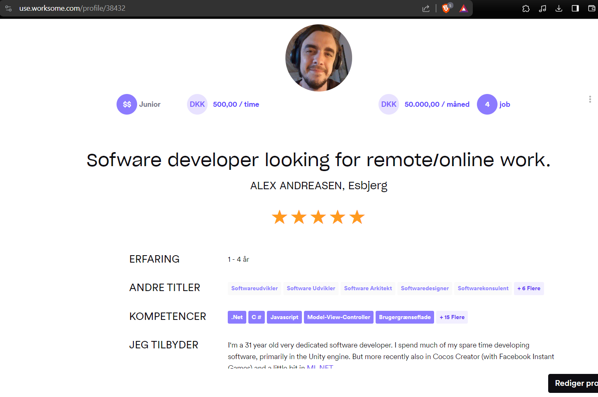Expand the '+ 15 Flere' competencies list

point(452,317)
